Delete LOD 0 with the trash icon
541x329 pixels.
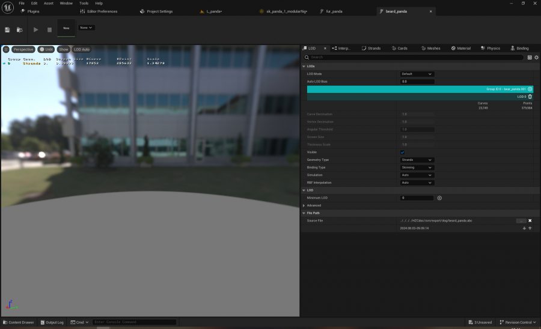[x=530, y=97]
